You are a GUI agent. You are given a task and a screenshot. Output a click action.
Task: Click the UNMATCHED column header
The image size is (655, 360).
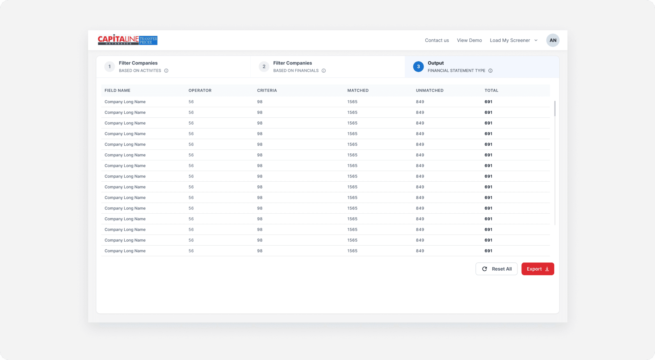429,91
